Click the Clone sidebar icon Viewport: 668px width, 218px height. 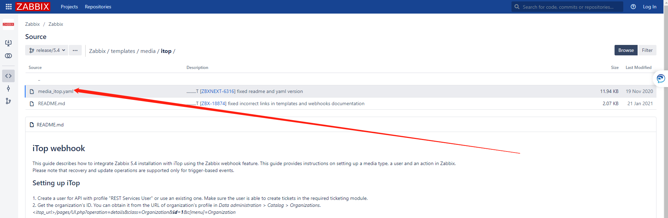(8, 43)
